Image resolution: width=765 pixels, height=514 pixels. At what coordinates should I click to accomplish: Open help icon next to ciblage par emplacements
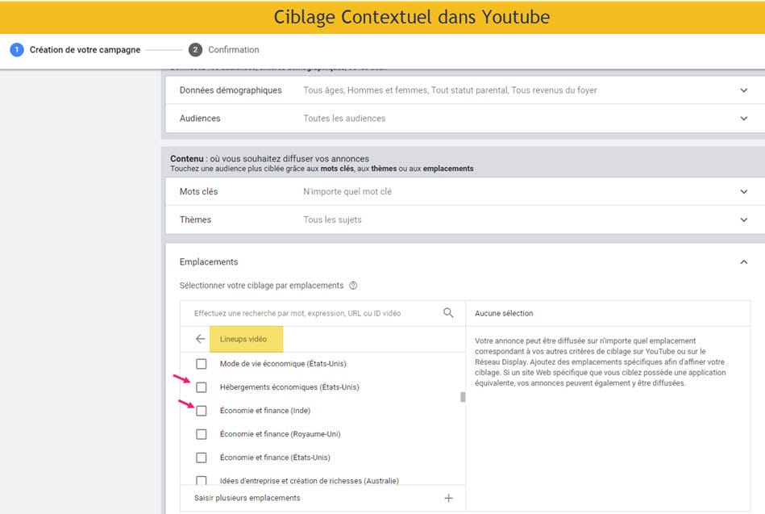[x=353, y=286]
